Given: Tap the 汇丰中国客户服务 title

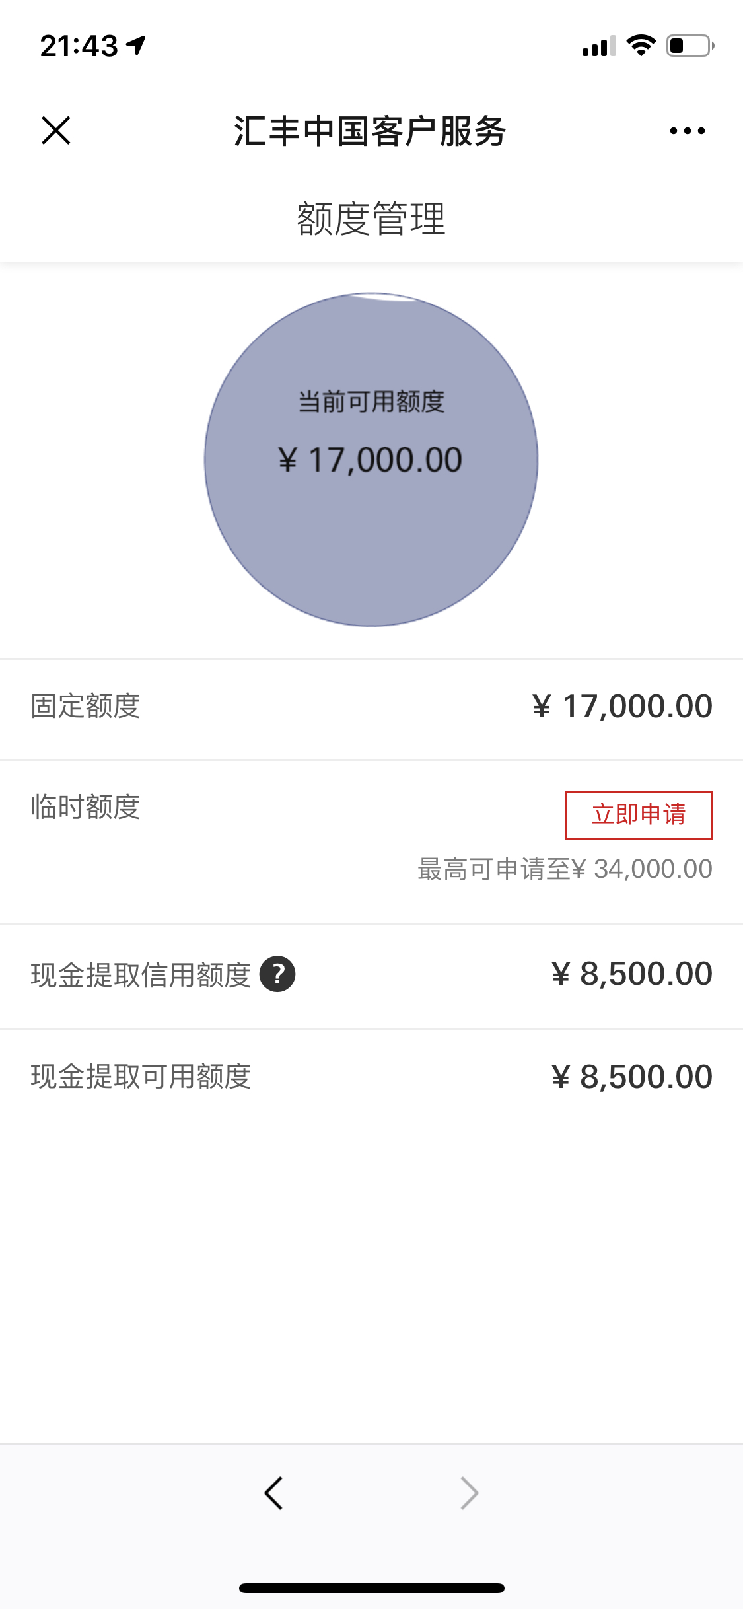Looking at the screenshot, I should pos(371,131).
